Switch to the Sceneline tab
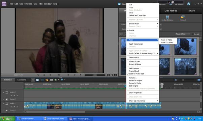Image resolution: width=203 pixels, height=121 pixels. (x=22, y=80)
